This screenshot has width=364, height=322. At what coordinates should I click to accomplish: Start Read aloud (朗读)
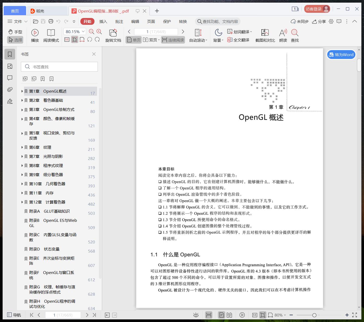point(283,36)
